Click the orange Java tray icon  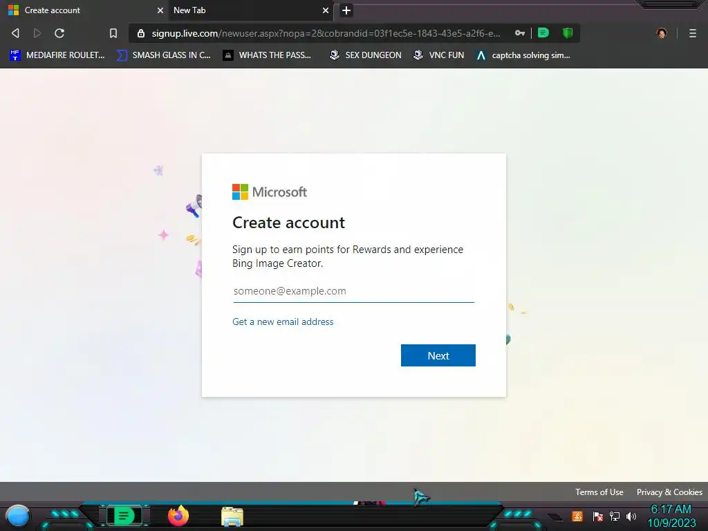(577, 516)
